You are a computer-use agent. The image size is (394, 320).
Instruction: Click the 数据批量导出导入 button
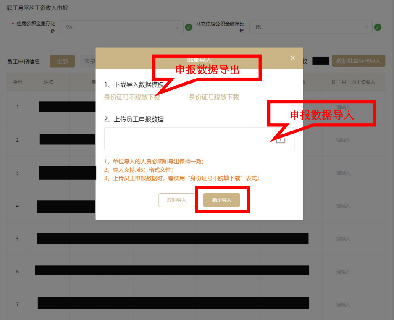(x=358, y=60)
